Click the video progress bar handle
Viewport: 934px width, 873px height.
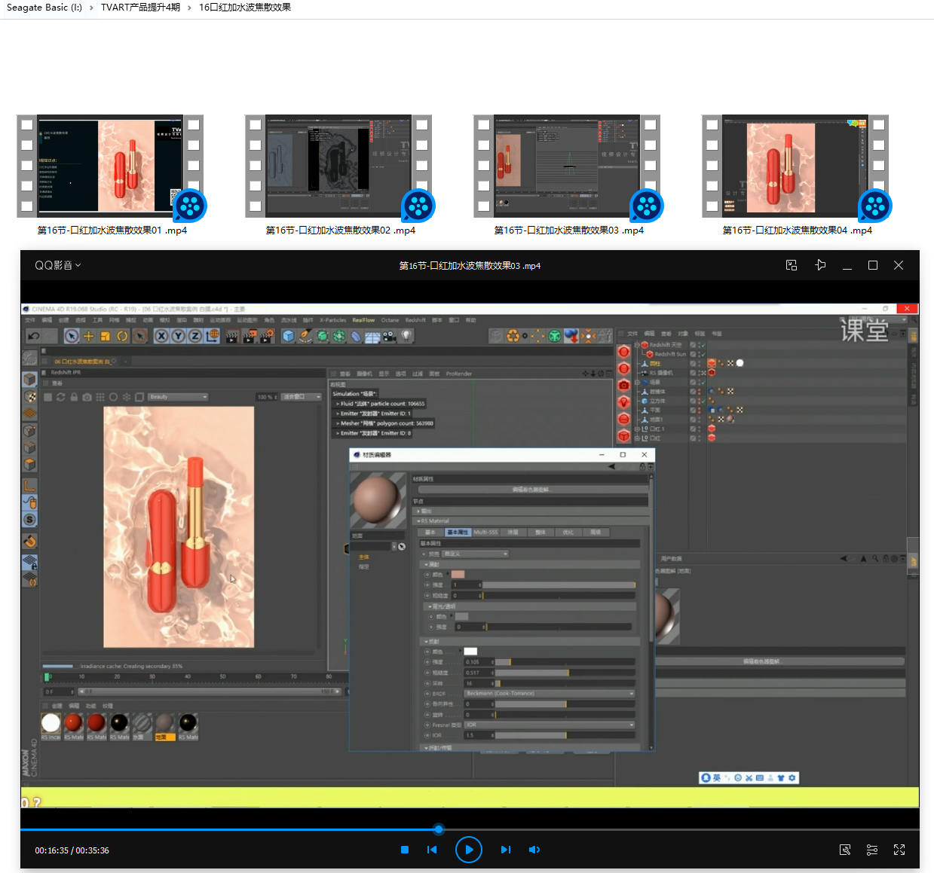(x=439, y=829)
